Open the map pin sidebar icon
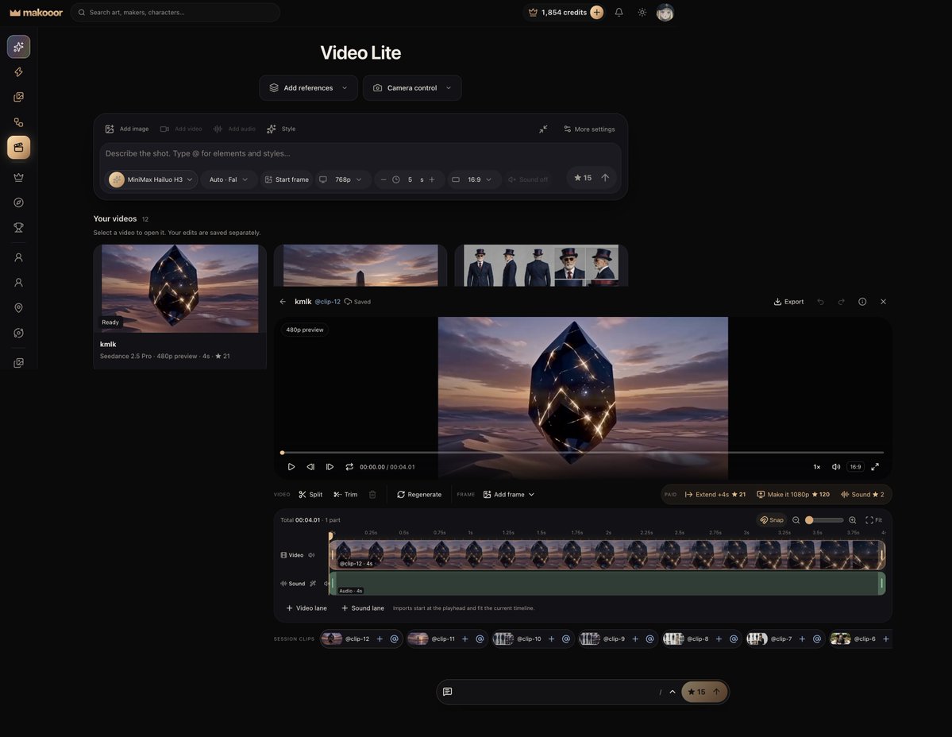952x737 pixels. click(19, 308)
